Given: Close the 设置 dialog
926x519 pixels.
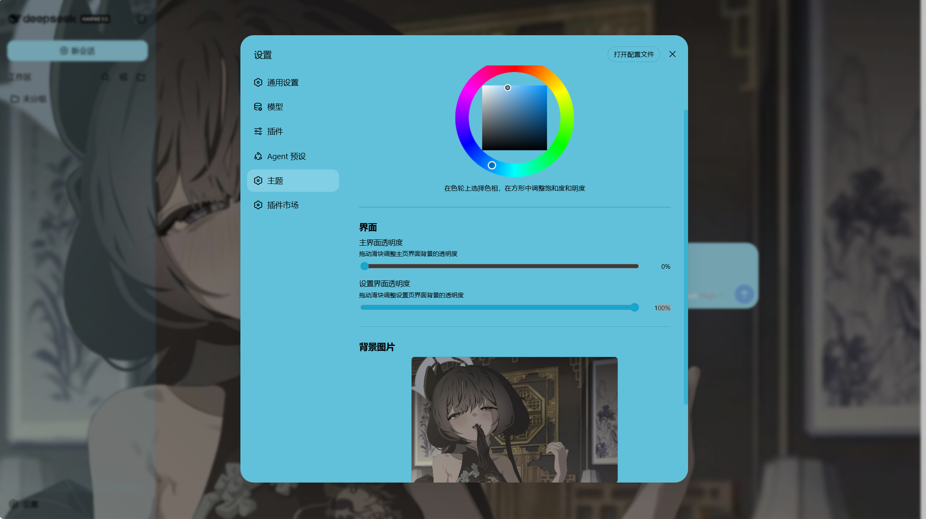Looking at the screenshot, I should coord(672,54).
